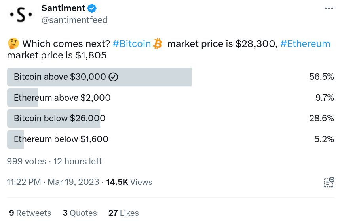
Task: Click the orange Bitcoin symbol icon
Action: (158, 43)
